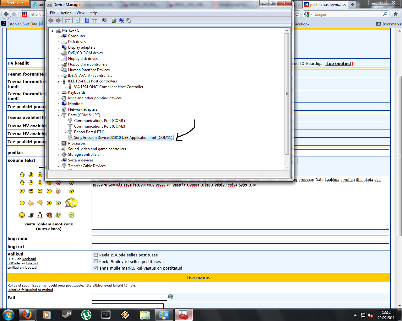Image resolution: width=402 pixels, height=321 pixels.
Task: Open 'Lubatud failitüübid ja mahud' link
Action: click(30, 290)
